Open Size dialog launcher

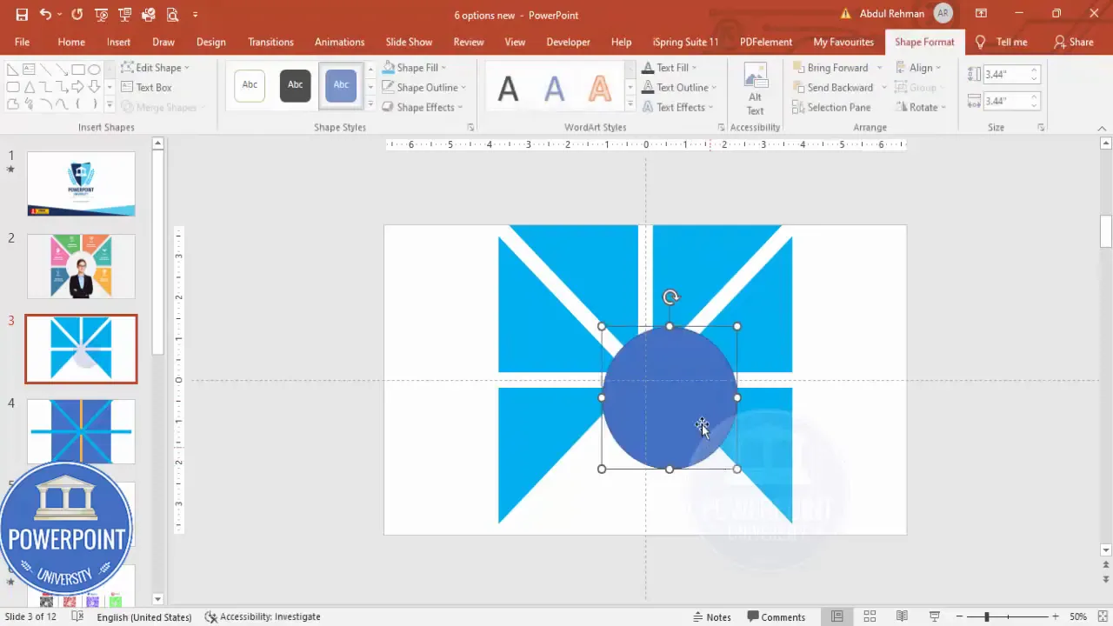pyautogui.click(x=1041, y=127)
